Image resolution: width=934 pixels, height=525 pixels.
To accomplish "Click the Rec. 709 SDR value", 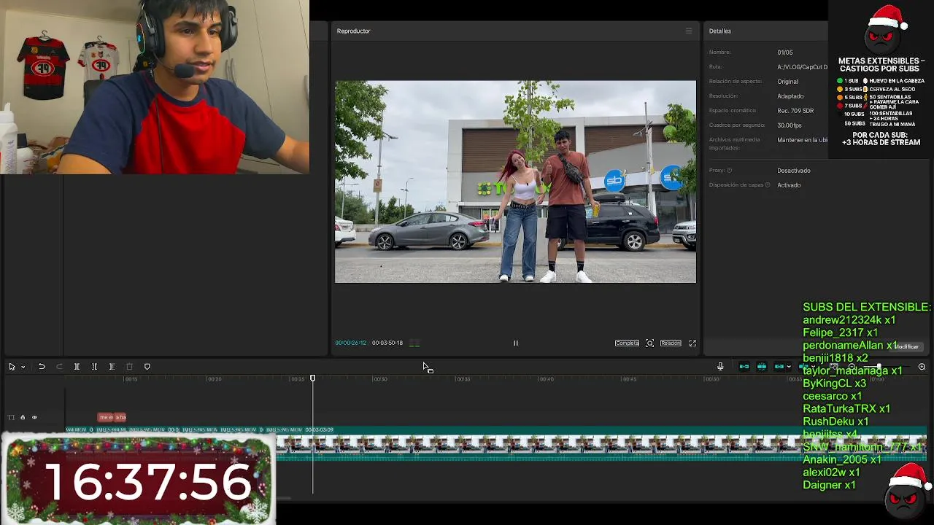I will click(795, 111).
